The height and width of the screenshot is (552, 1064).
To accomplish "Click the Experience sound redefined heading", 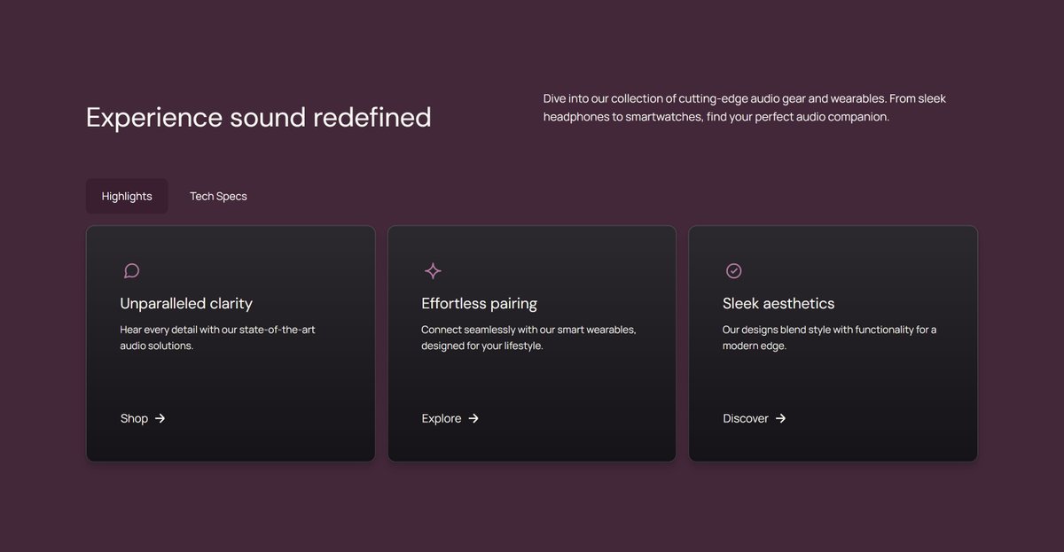I will (x=259, y=117).
